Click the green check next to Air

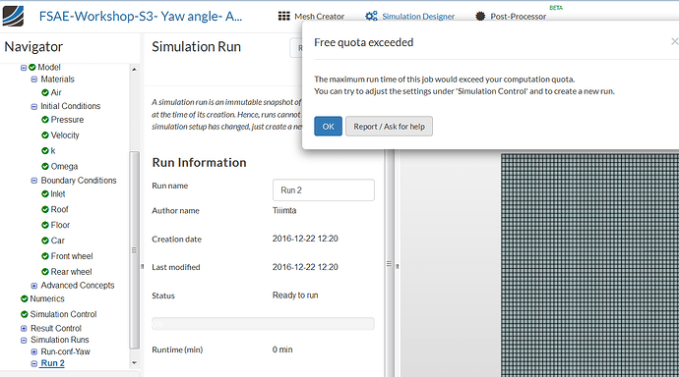pos(45,92)
